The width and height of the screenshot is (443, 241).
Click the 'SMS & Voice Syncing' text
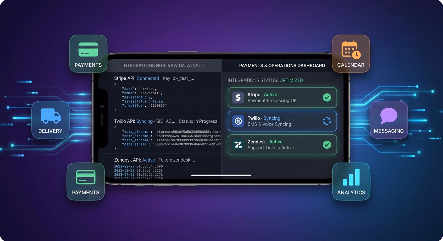click(269, 124)
